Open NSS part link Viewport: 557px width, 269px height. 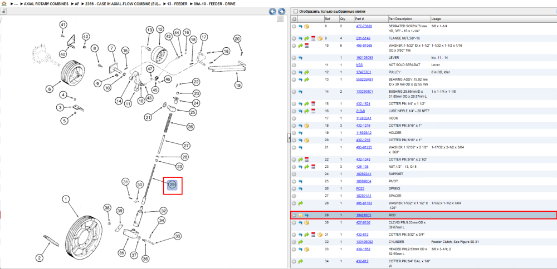click(x=359, y=65)
